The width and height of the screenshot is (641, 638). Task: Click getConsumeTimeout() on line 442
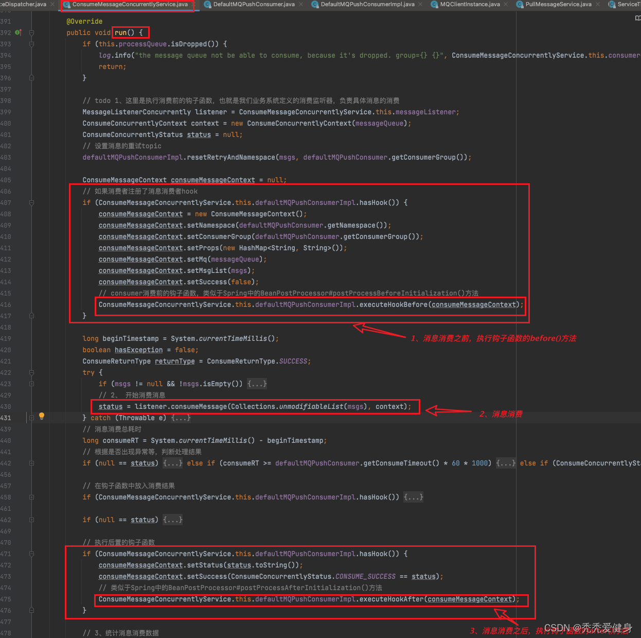click(x=402, y=463)
